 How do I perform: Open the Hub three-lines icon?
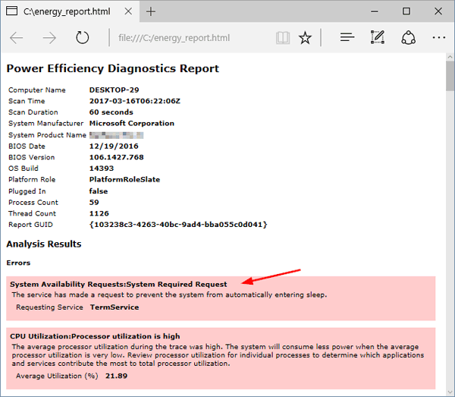click(347, 38)
